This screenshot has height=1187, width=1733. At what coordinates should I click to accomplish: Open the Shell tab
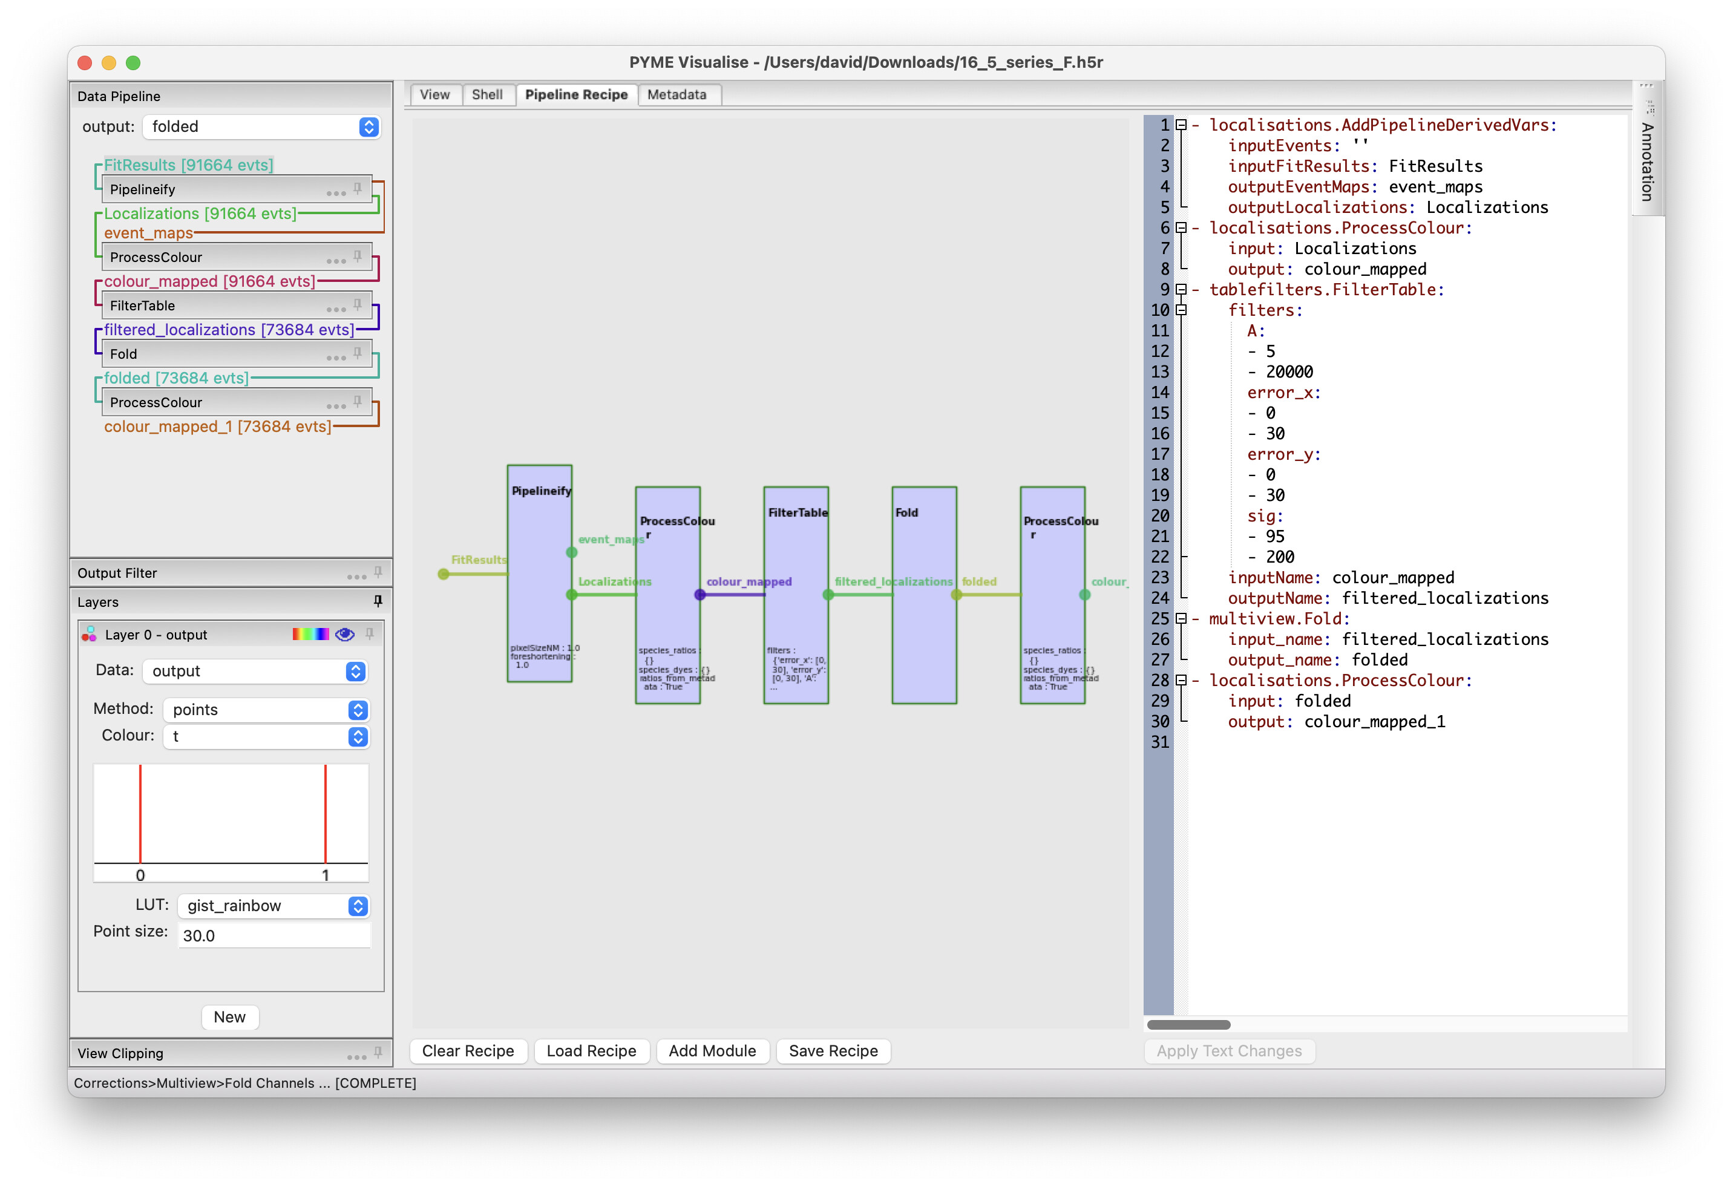coord(488,95)
